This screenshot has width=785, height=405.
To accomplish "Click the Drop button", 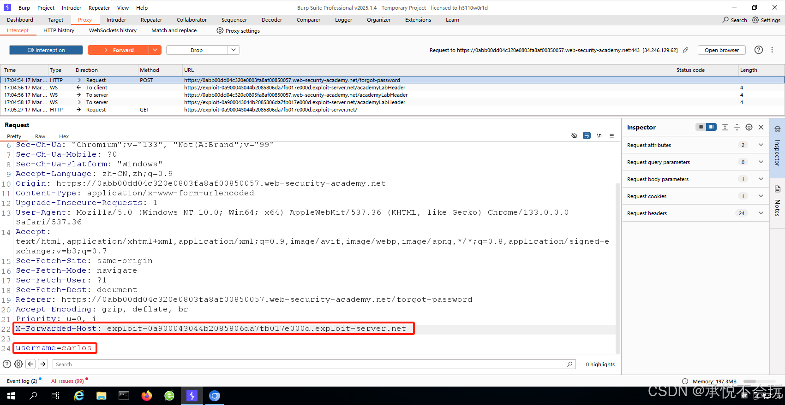I will [x=197, y=50].
